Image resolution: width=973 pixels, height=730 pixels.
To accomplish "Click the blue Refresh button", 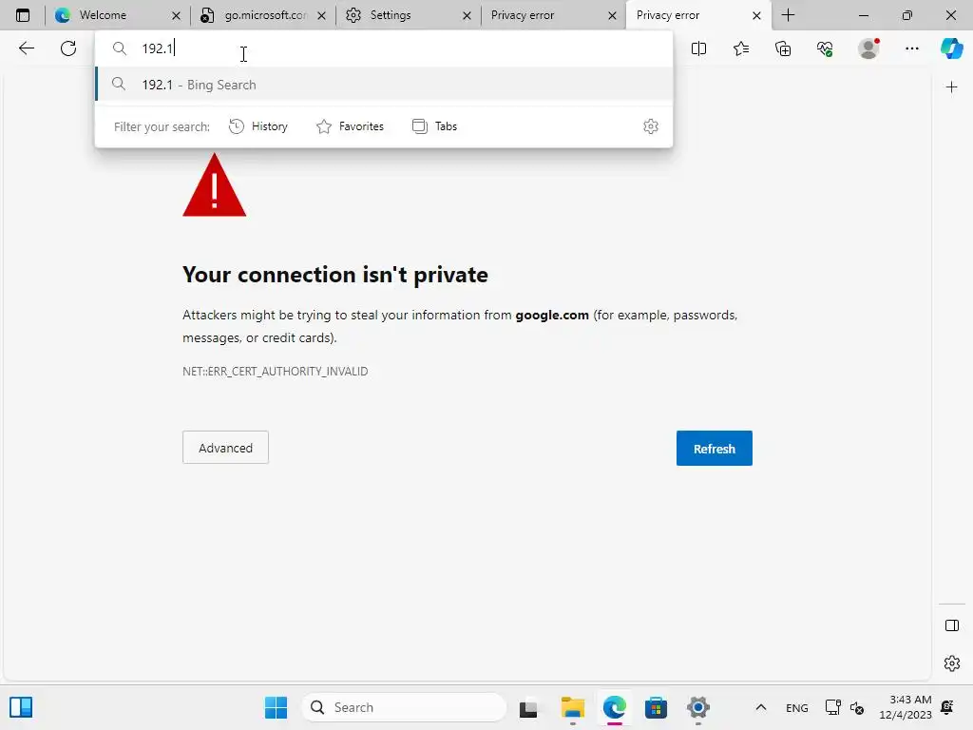I will 714,449.
